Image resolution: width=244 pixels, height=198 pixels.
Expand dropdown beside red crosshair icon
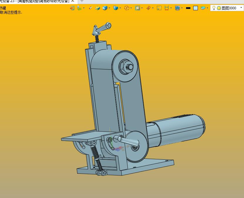[x=153, y=8]
